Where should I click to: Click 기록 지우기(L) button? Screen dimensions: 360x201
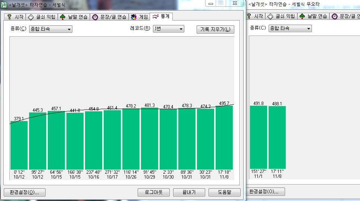215,30
